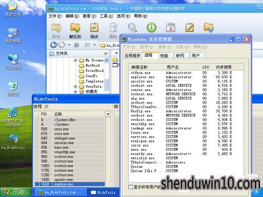
Task: Switch to Processes (进程) tab
Action: [x=150, y=55]
